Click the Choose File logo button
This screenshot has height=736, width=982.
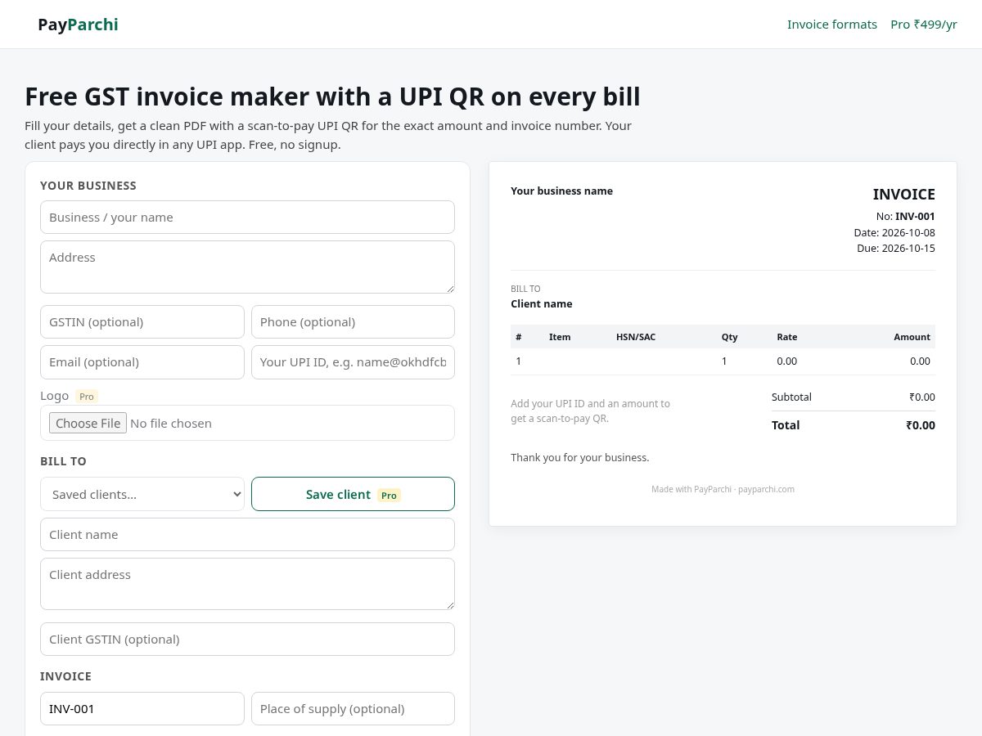click(x=88, y=423)
